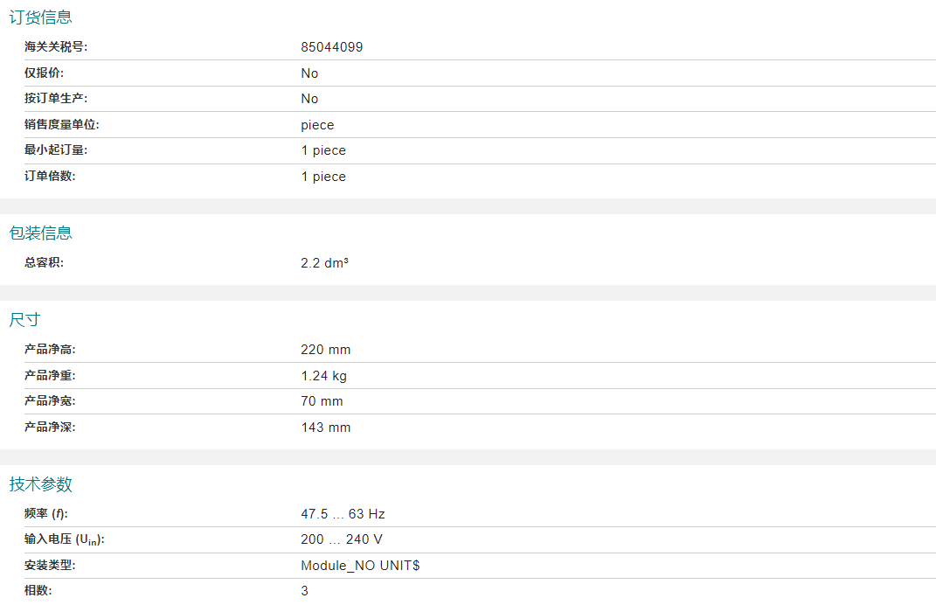Click the 订货信息 section heading

point(40,17)
